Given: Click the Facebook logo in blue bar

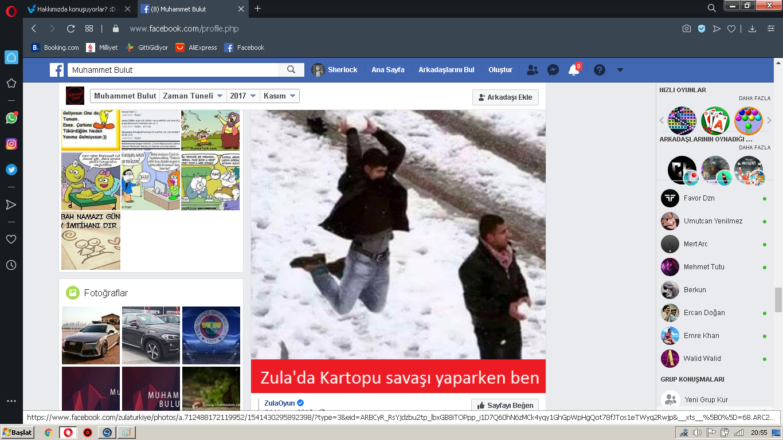Looking at the screenshot, I should pos(57,70).
